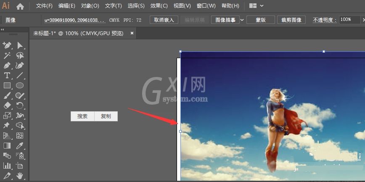Click the flying superhero figure in image
Viewport: 365px width, 182px height.
(x=280, y=130)
